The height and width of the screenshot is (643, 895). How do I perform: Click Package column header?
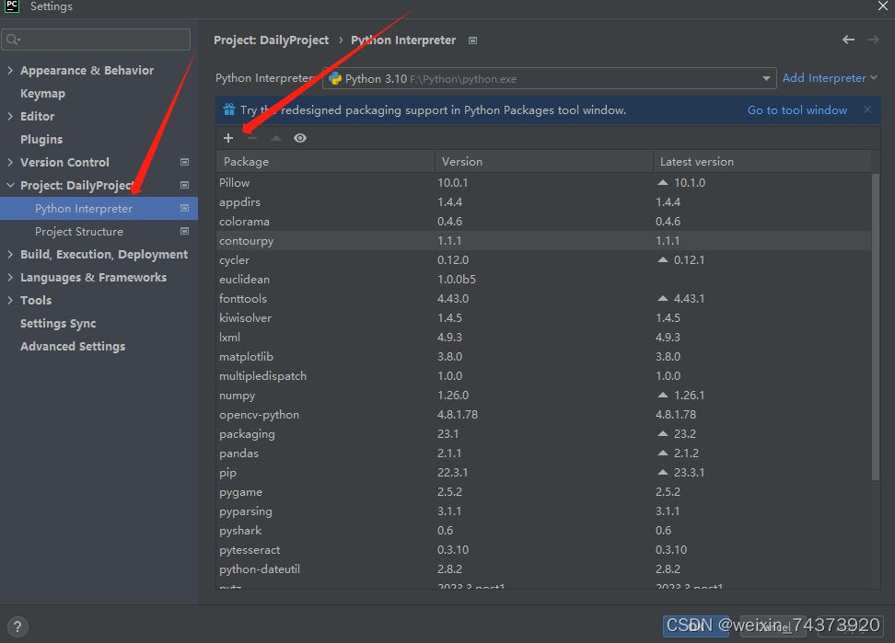[325, 161]
